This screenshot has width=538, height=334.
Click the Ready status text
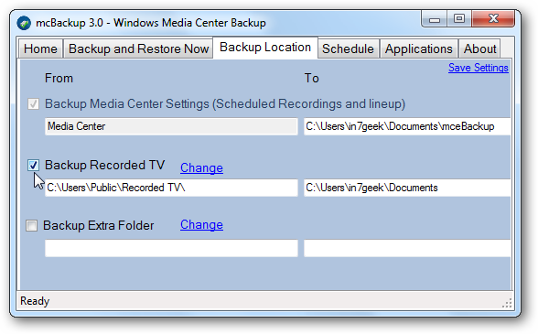tap(35, 301)
